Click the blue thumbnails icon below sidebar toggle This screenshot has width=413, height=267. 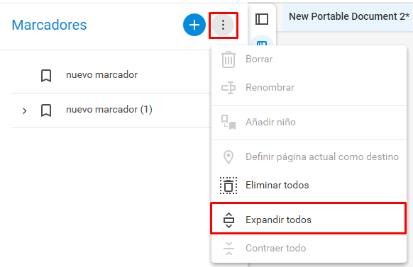(x=262, y=43)
